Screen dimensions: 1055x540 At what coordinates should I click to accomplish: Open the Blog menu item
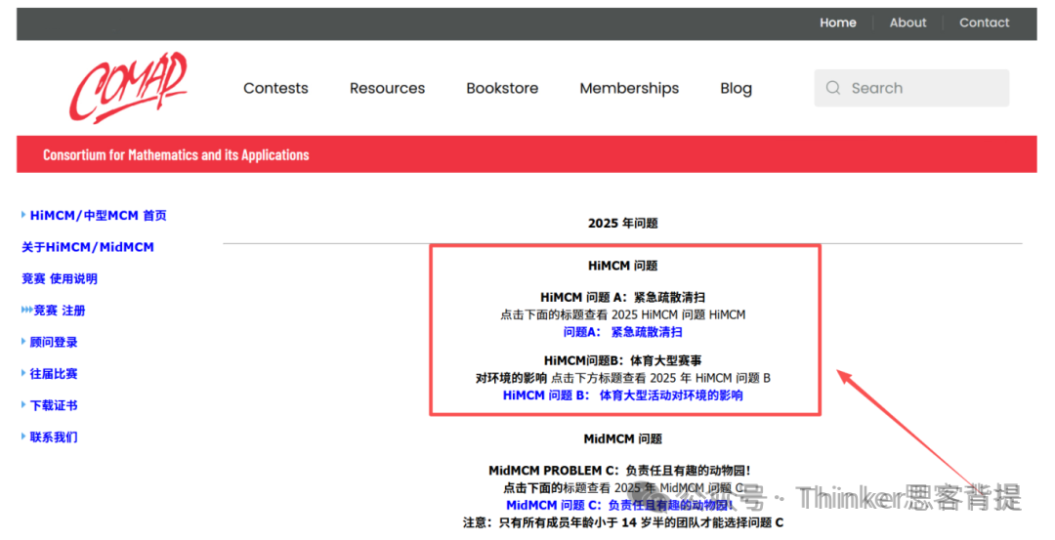pyautogui.click(x=737, y=88)
